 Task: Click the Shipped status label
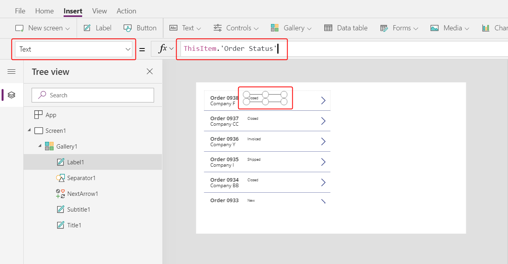[x=254, y=160]
